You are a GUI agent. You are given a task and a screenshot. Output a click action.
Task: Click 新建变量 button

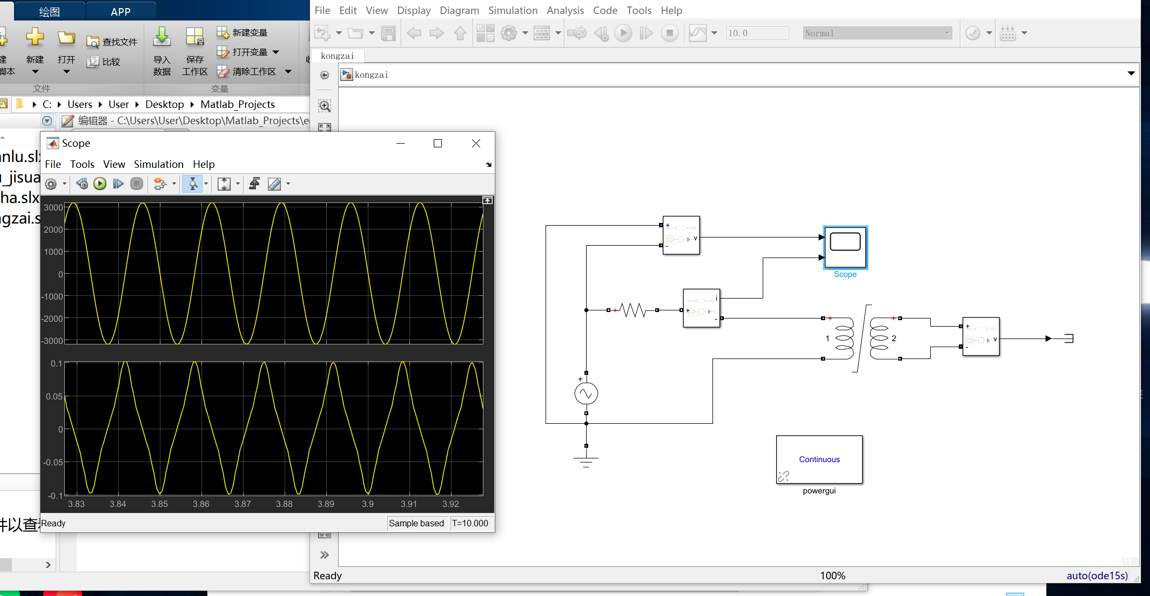coord(243,32)
